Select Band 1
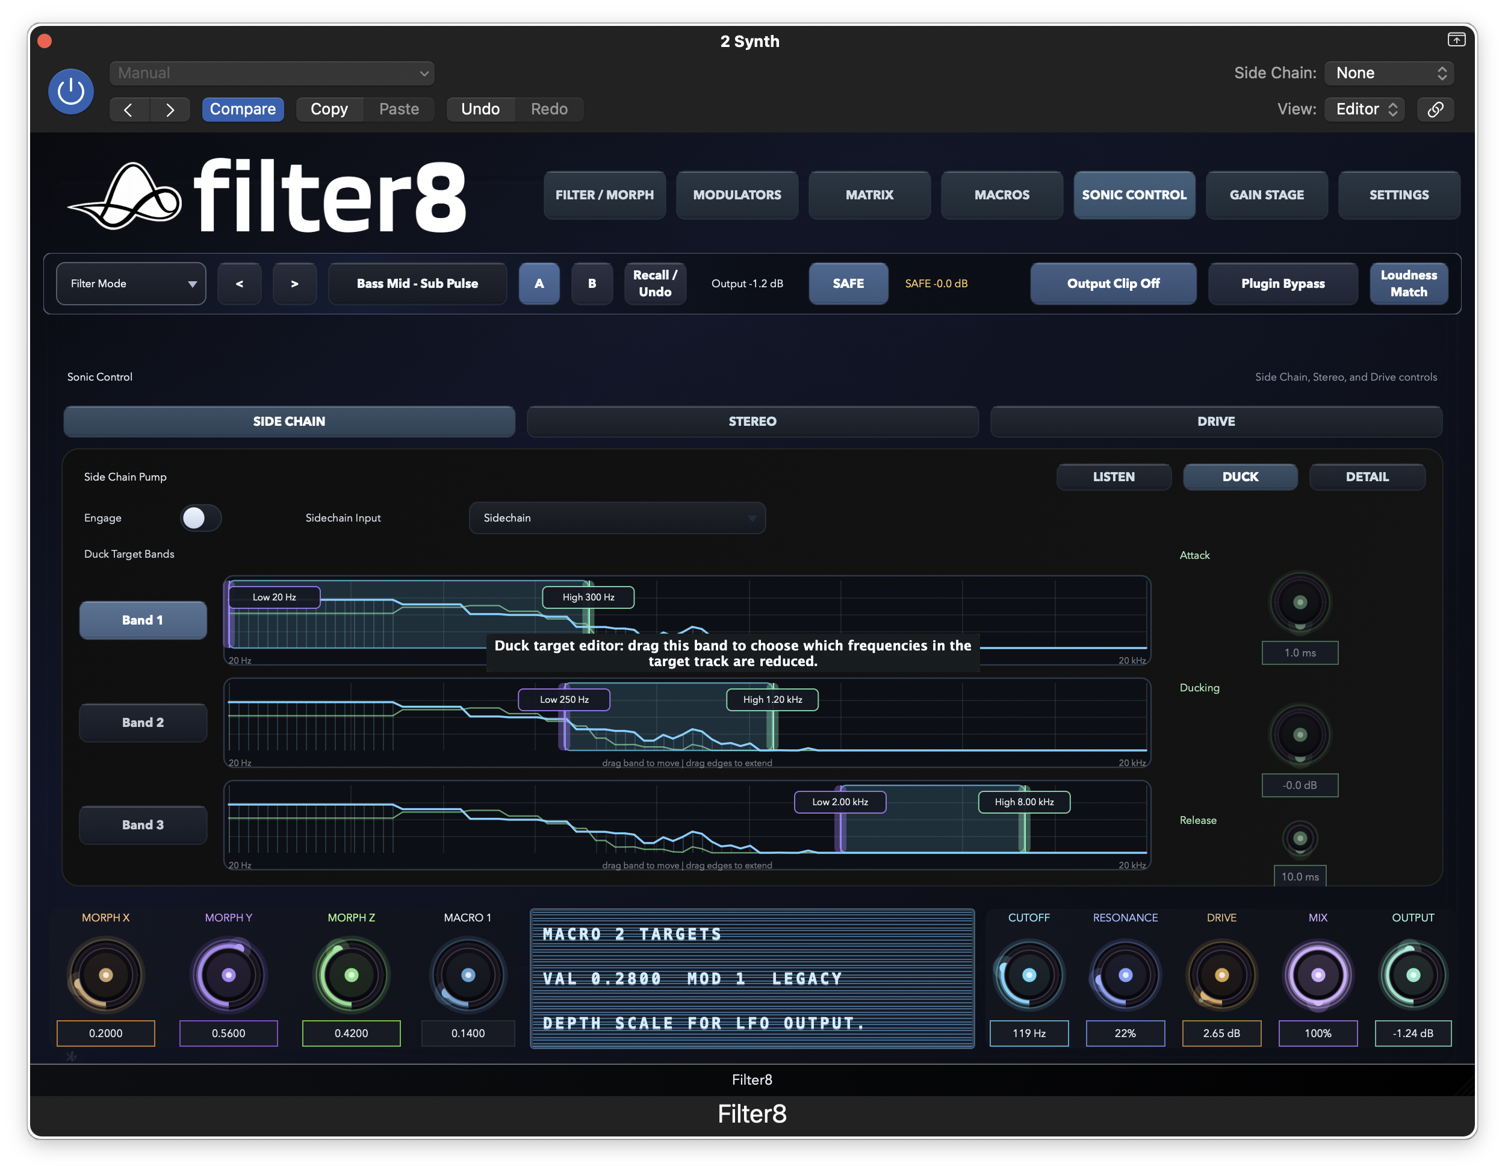The width and height of the screenshot is (1505, 1172). coord(143,620)
